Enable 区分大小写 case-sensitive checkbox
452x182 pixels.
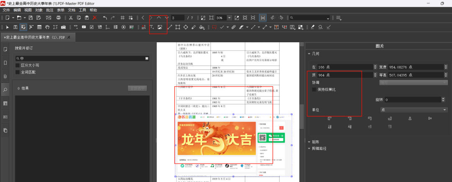[x=18, y=65]
